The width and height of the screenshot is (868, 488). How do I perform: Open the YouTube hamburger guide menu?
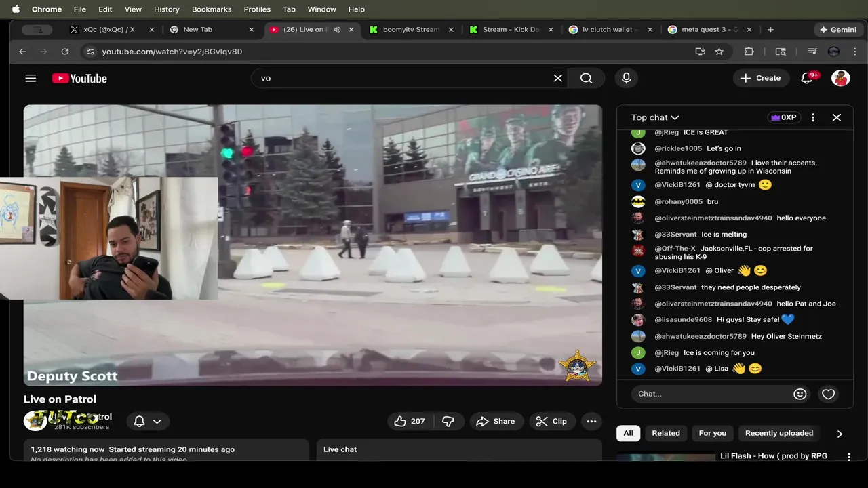[x=31, y=78]
